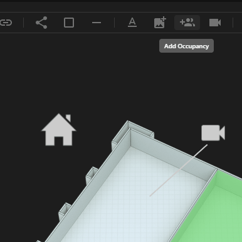The width and height of the screenshot is (242, 242).
Task: Click the Add Occupancy tooltip label
Action: (186, 46)
